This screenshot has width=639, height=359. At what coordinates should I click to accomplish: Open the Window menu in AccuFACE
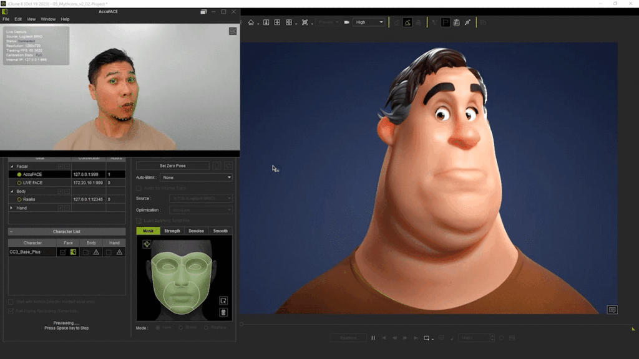[x=48, y=19]
